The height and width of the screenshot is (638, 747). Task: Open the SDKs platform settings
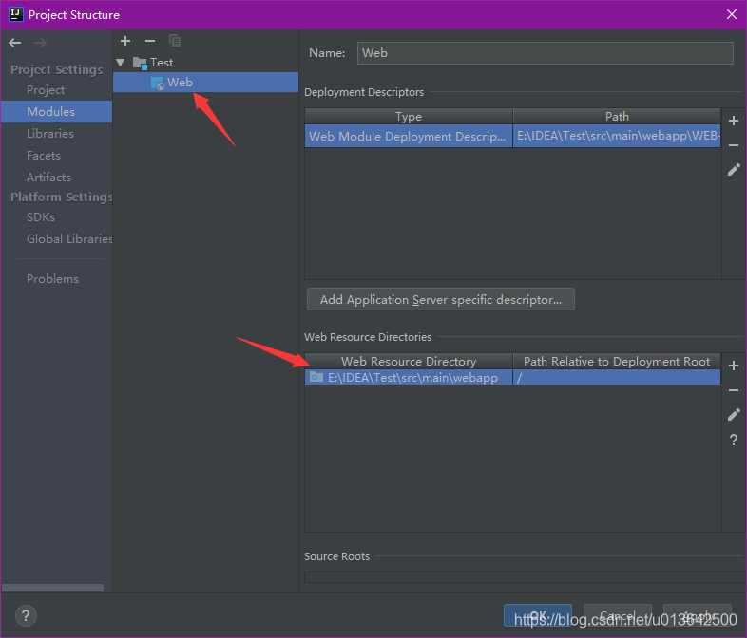[x=41, y=217]
